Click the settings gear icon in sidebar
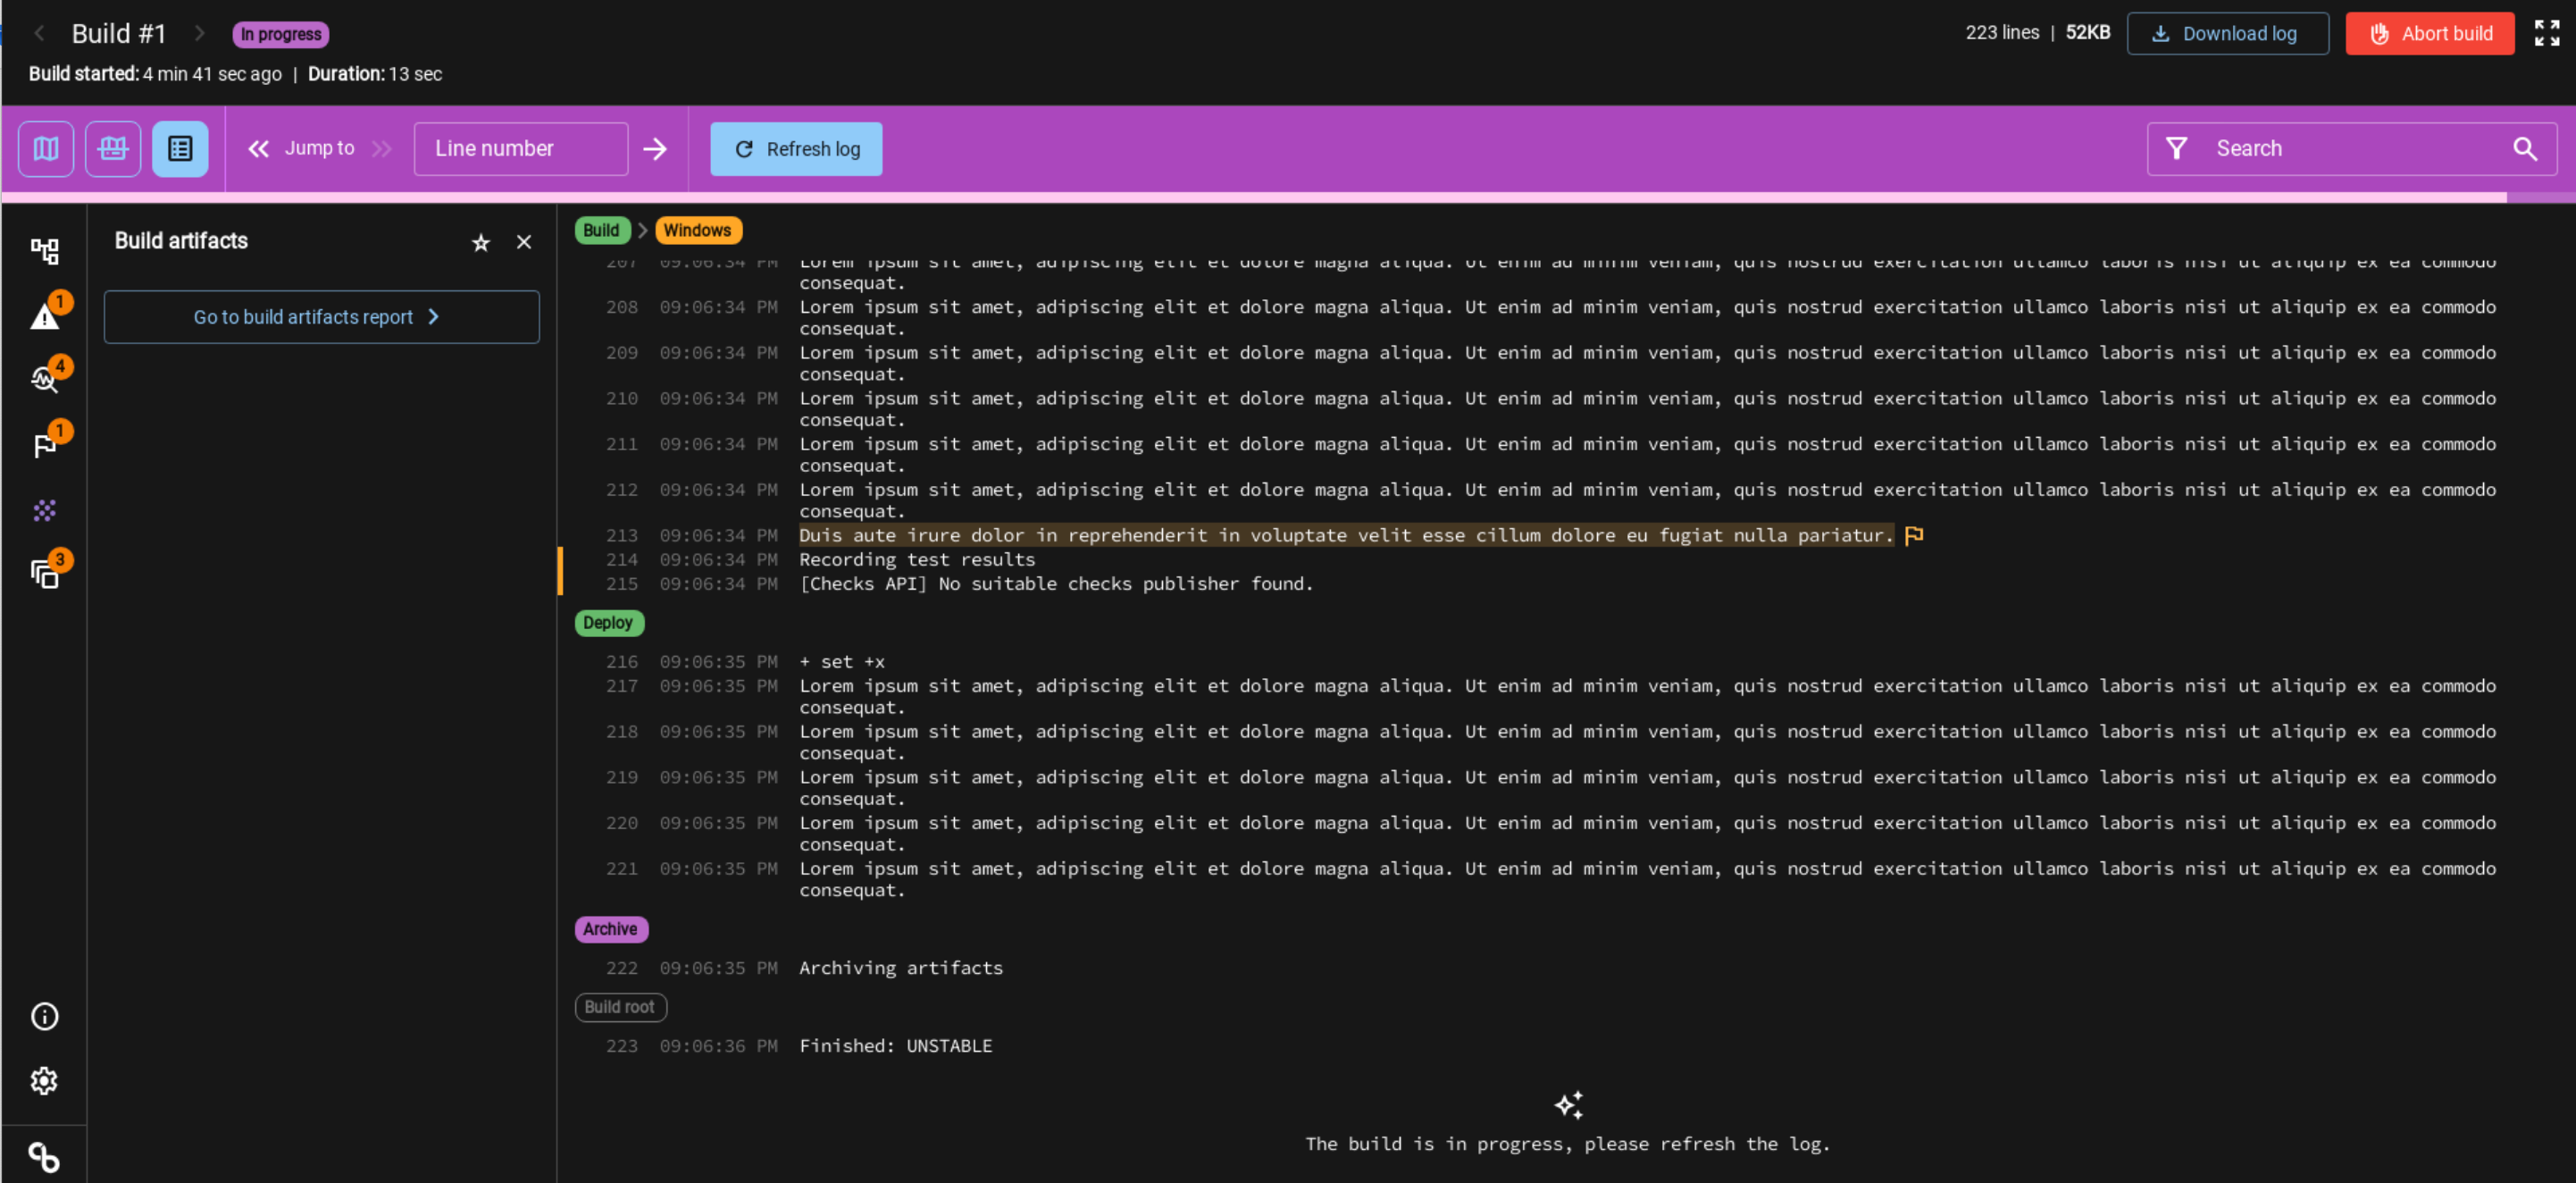Viewport: 2576px width, 1183px height. pyautogui.click(x=45, y=1081)
